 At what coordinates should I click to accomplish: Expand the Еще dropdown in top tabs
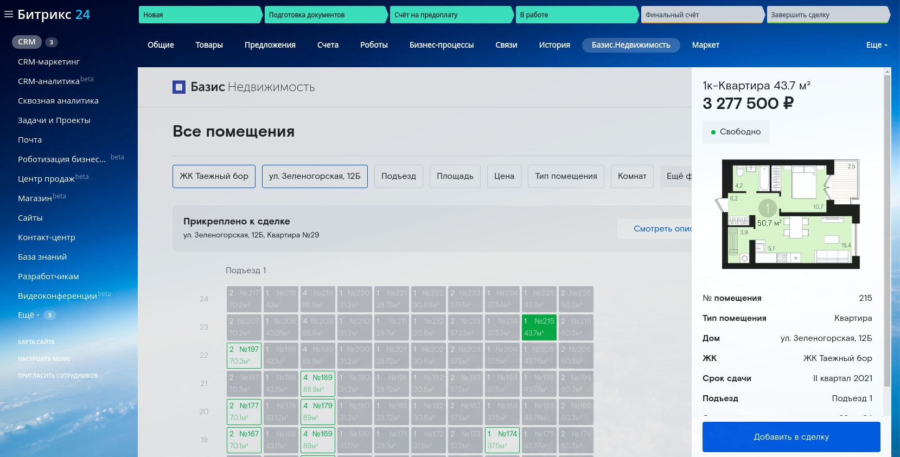[x=877, y=45]
